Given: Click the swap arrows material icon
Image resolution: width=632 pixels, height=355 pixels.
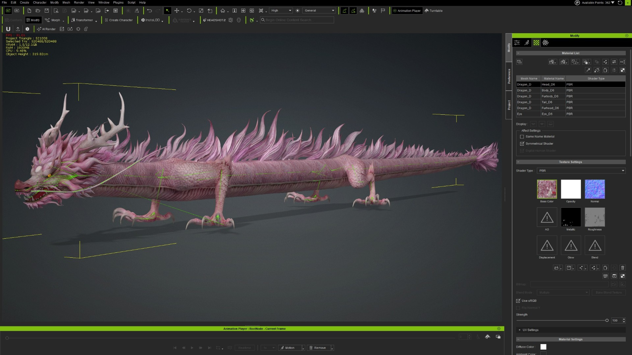Looking at the screenshot, I should (x=614, y=62).
